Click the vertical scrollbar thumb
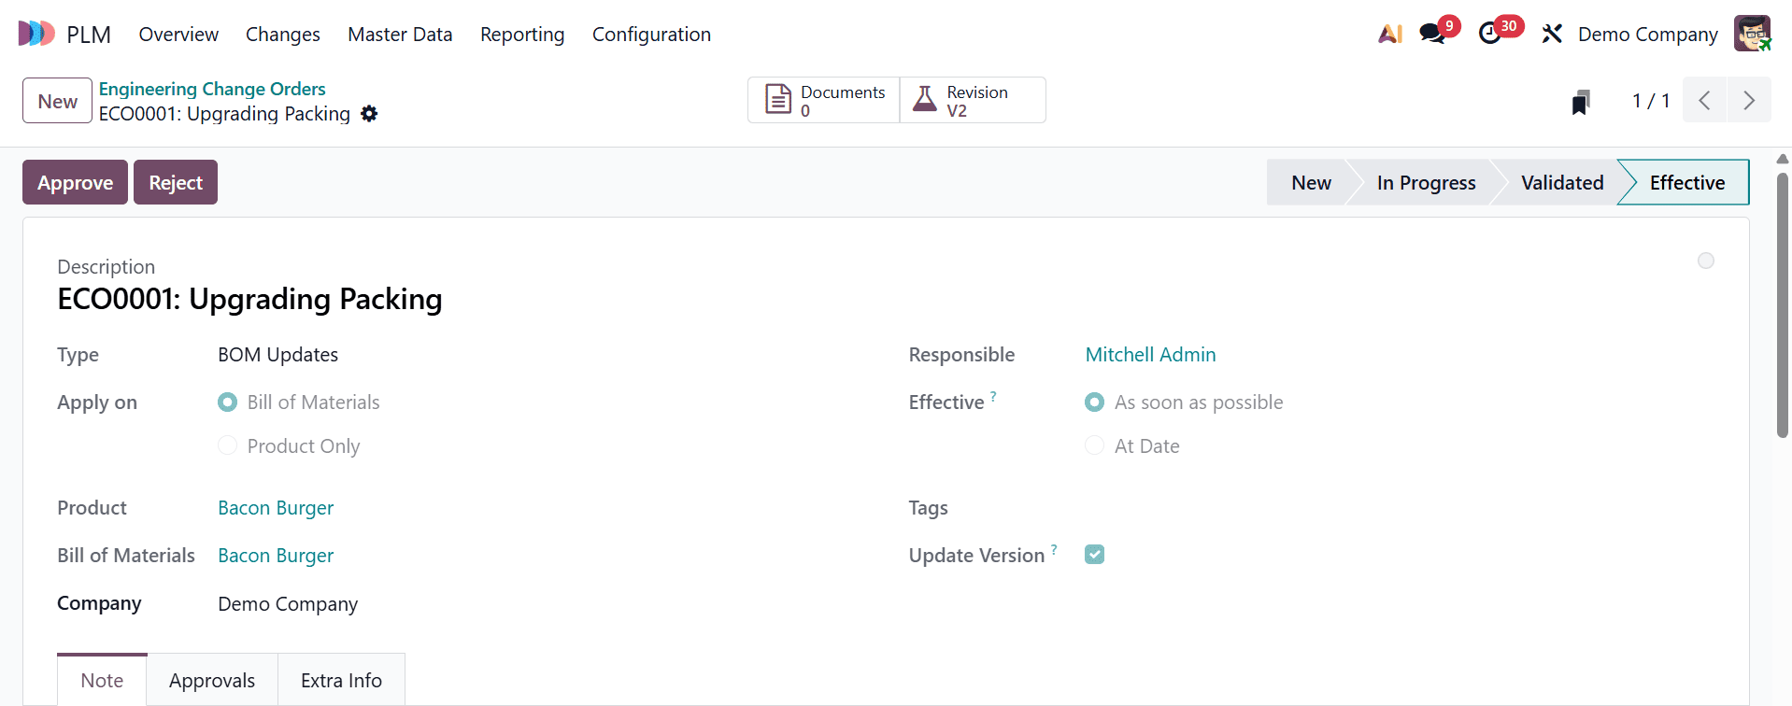This screenshot has width=1792, height=706. coord(1783,304)
